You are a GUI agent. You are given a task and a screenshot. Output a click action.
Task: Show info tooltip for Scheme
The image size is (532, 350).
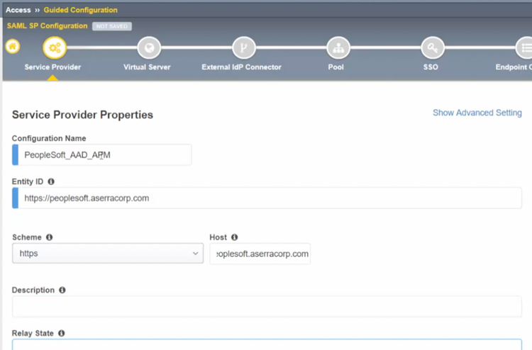49,237
